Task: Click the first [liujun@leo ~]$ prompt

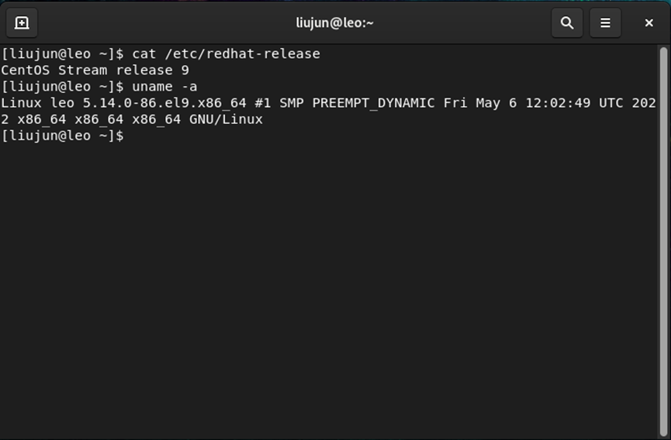Action: point(62,53)
